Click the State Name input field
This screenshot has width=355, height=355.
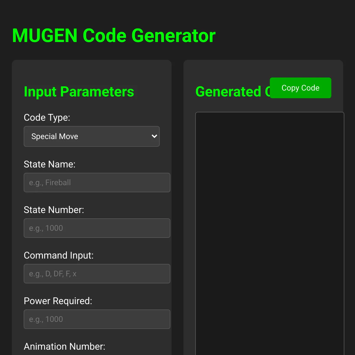pos(97,183)
